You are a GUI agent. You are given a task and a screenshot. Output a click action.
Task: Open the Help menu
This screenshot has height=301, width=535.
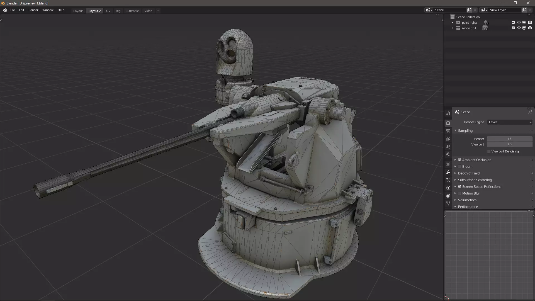[61, 10]
